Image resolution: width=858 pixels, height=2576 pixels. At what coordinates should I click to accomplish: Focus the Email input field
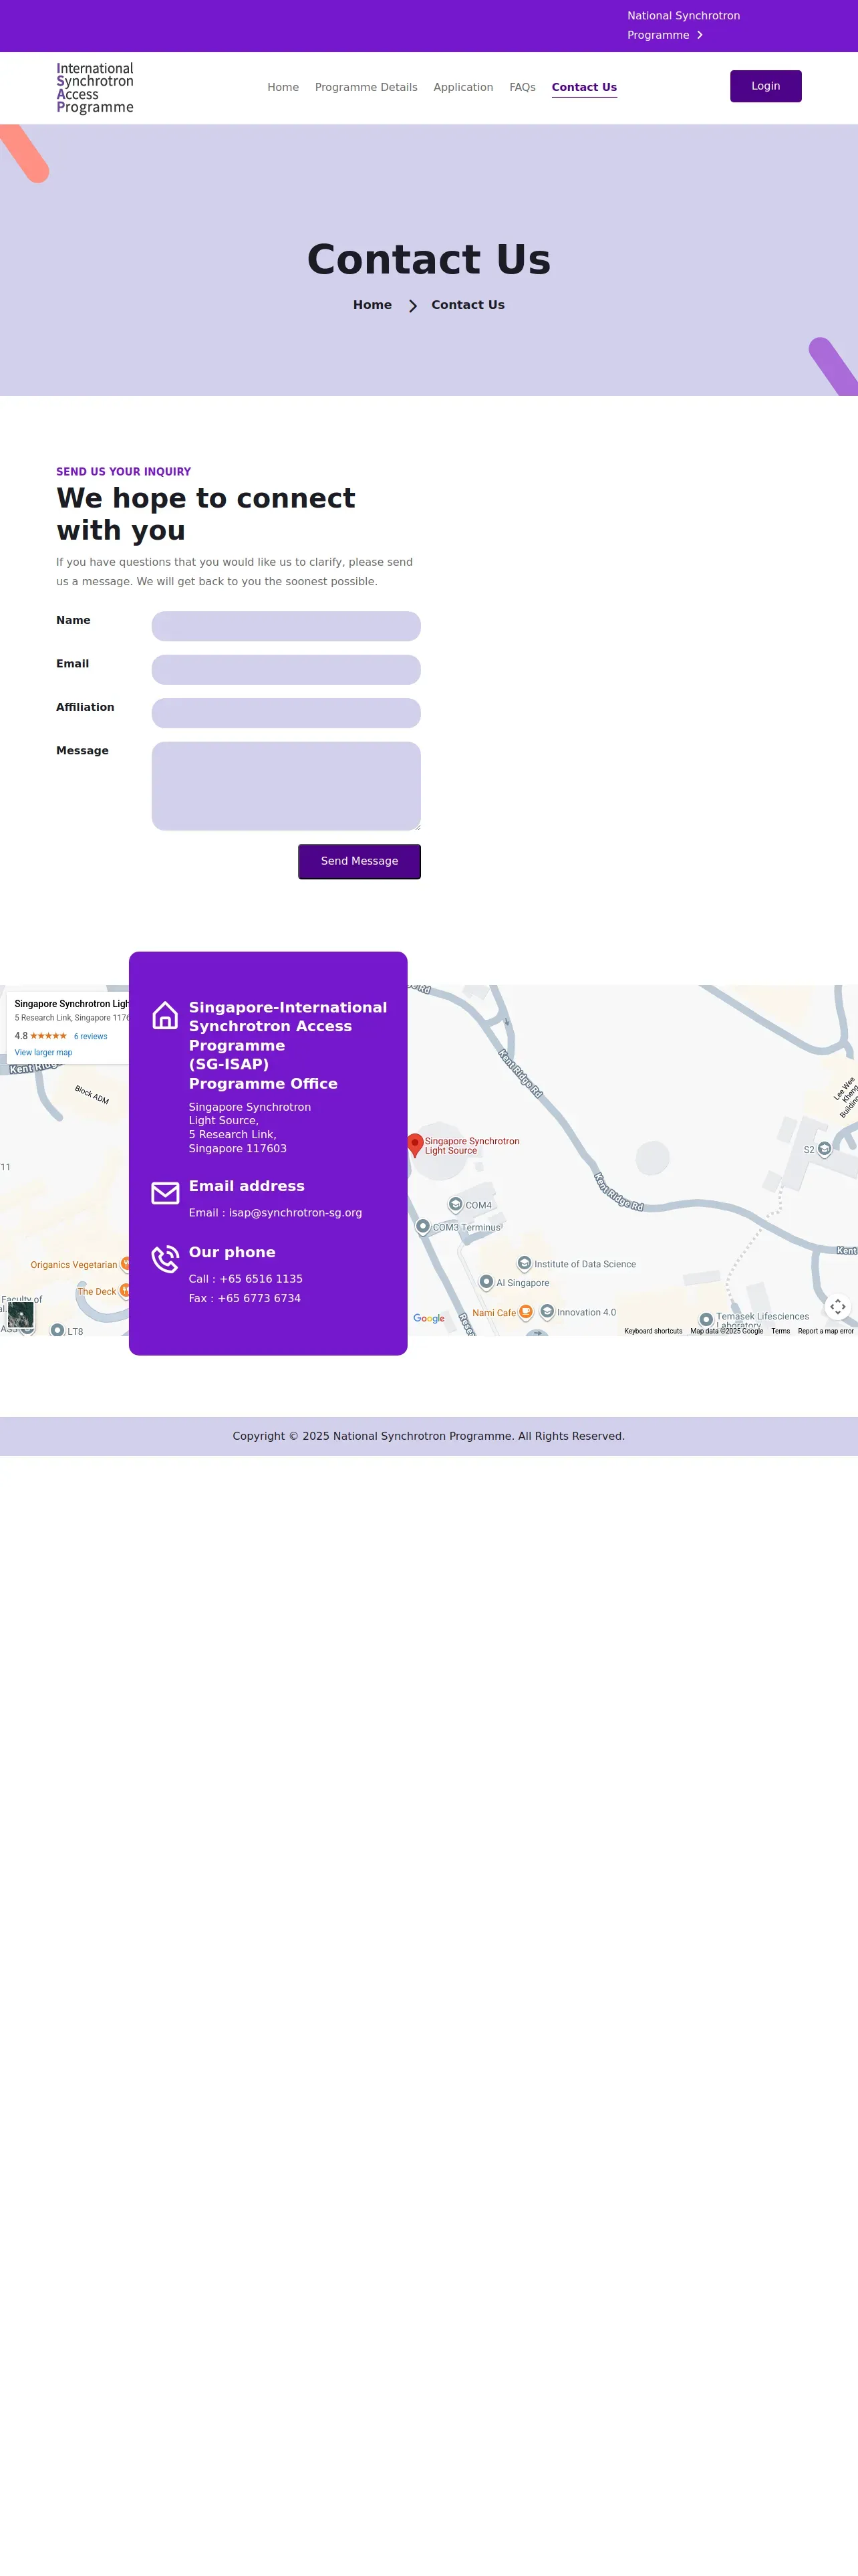286,670
